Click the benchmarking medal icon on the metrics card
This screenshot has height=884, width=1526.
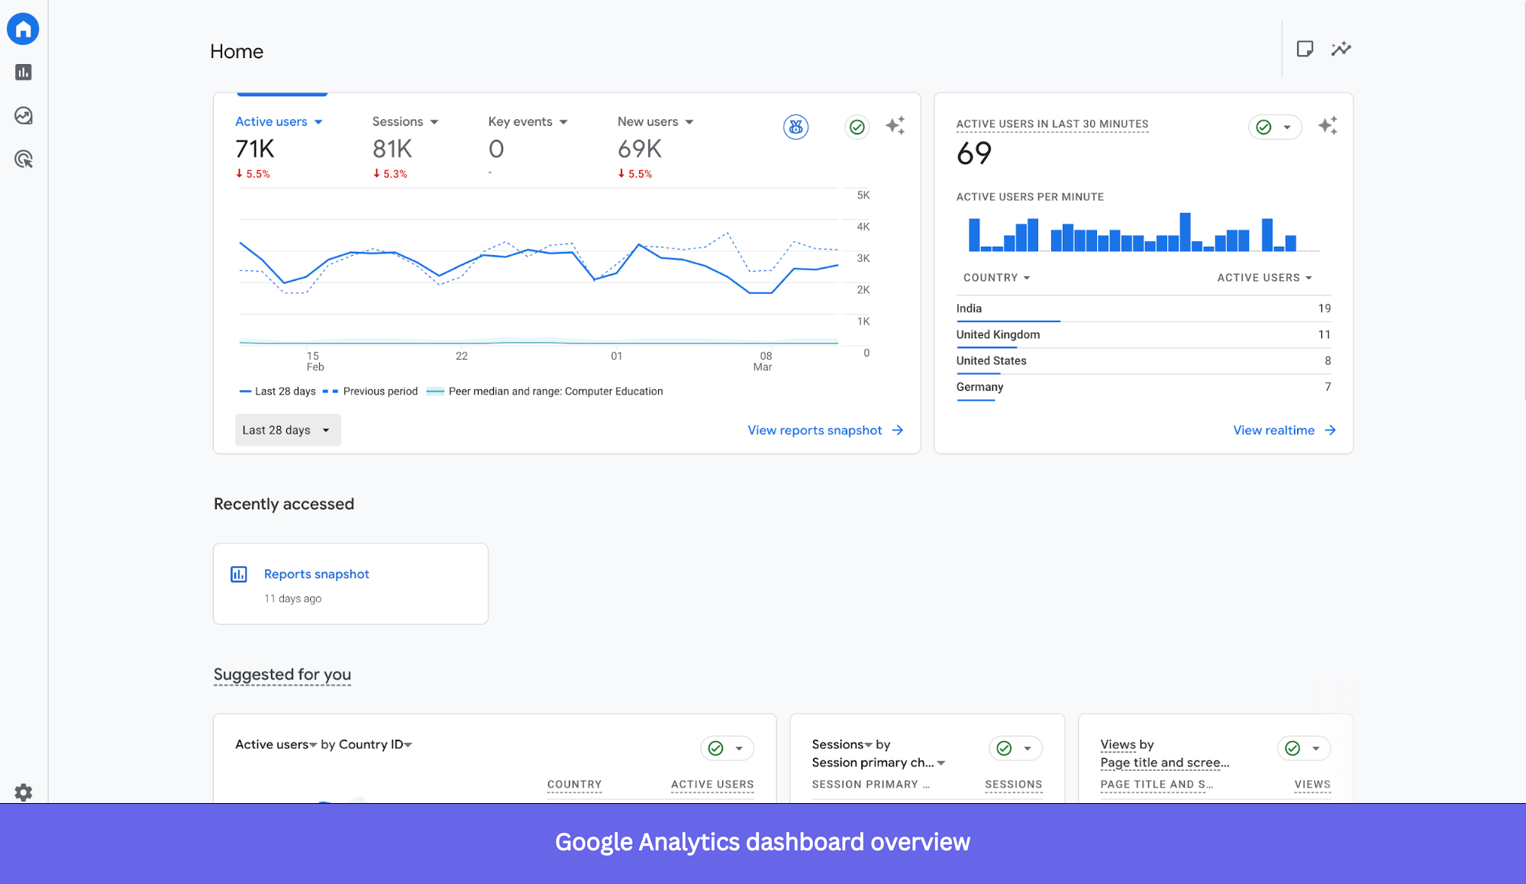click(795, 127)
